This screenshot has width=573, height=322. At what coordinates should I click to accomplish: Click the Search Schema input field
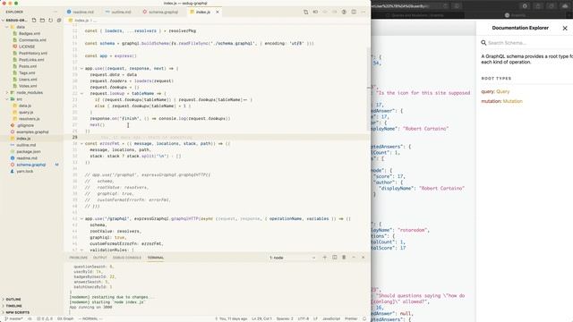[528, 43]
